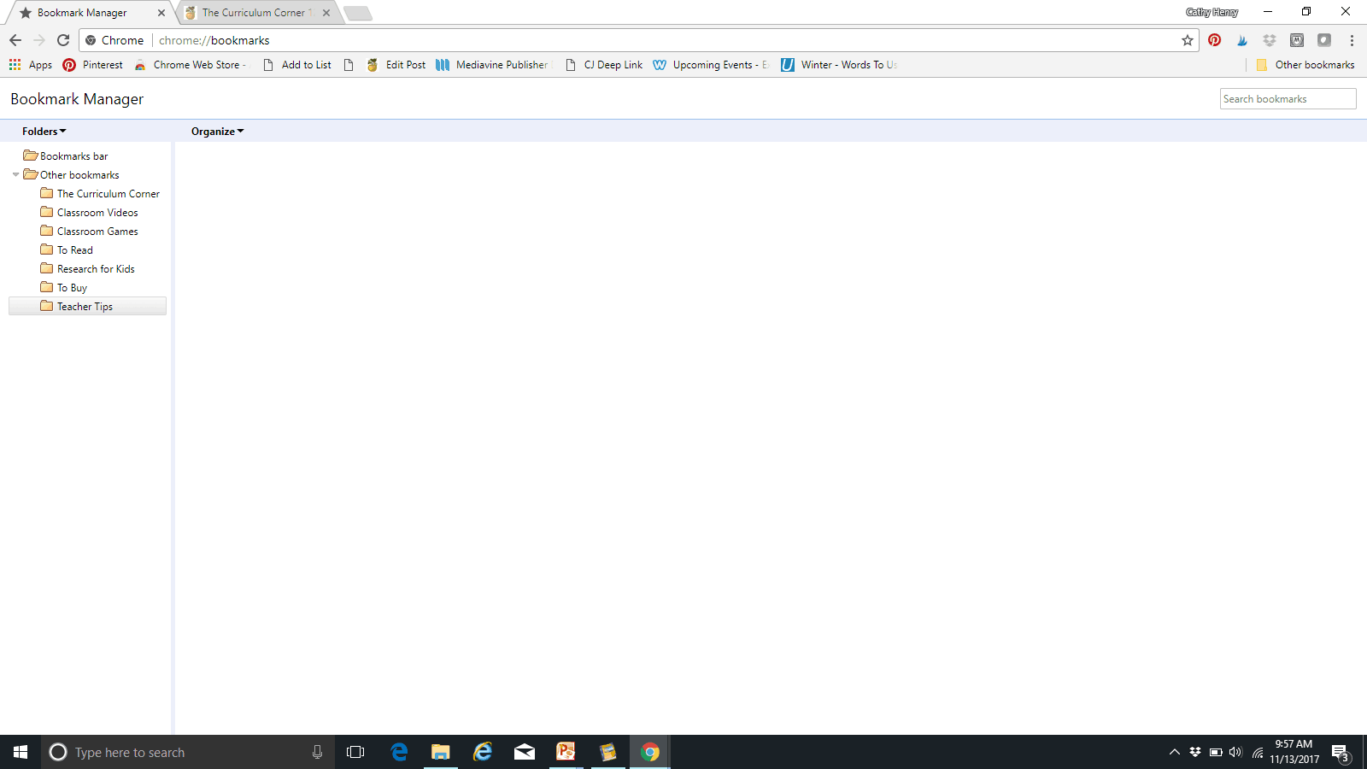
Task: Reload the page with the refresh icon
Action: point(63,40)
